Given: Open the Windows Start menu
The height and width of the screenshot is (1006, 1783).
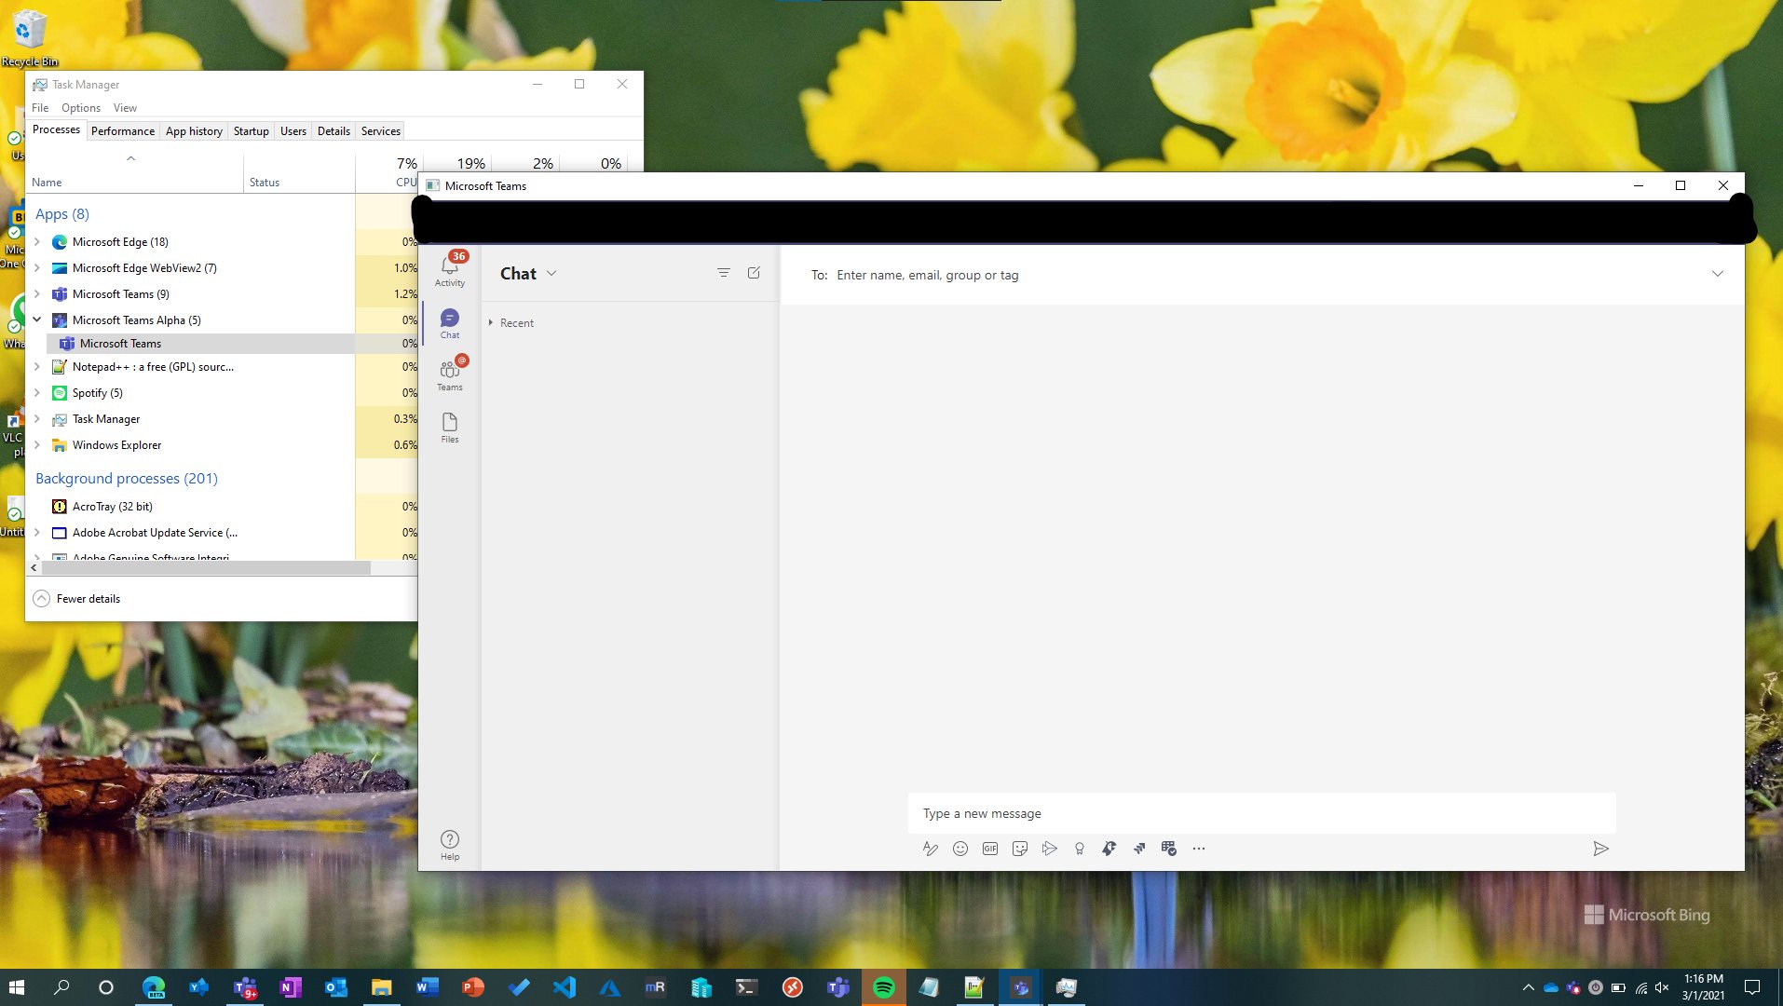Looking at the screenshot, I should [x=17, y=987].
